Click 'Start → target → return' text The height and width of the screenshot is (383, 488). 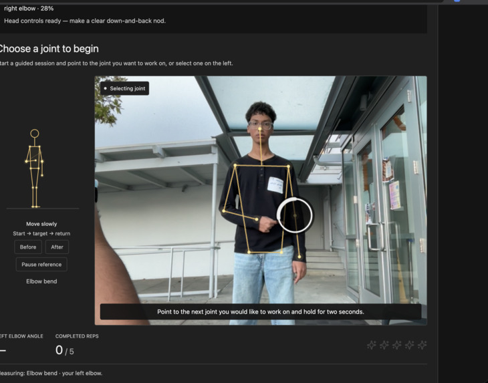coord(41,234)
